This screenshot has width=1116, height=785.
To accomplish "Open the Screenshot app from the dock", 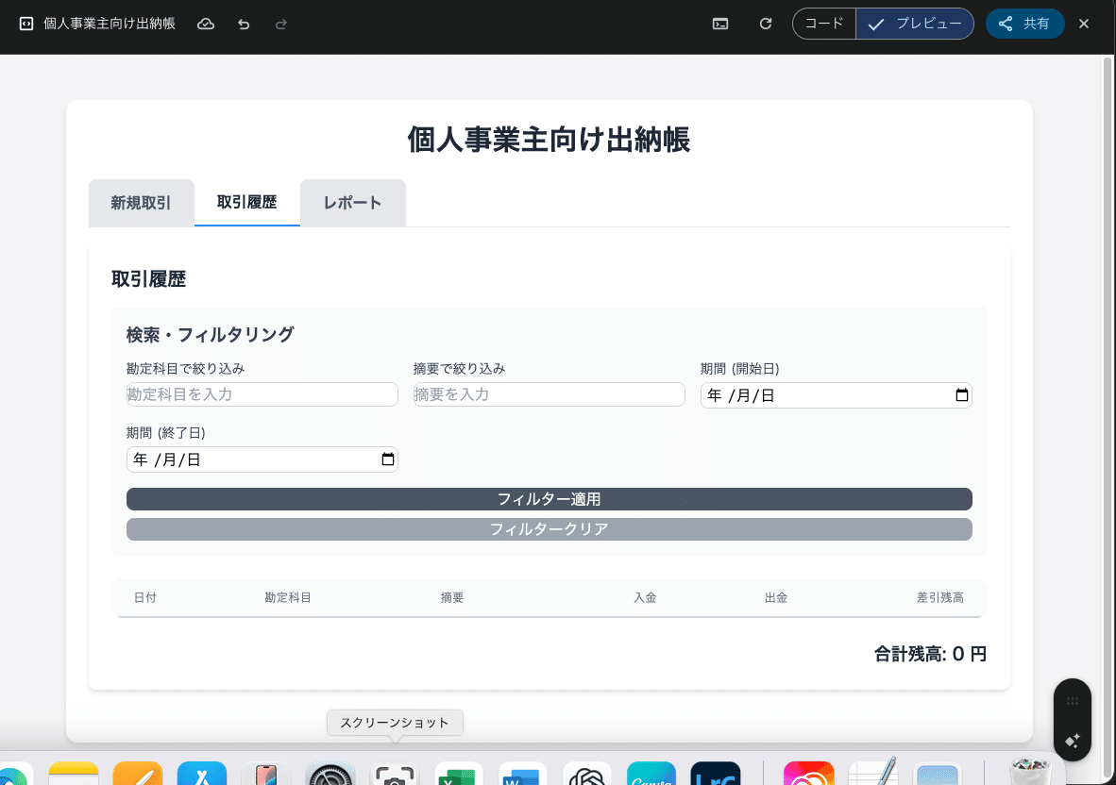I will tap(394, 776).
